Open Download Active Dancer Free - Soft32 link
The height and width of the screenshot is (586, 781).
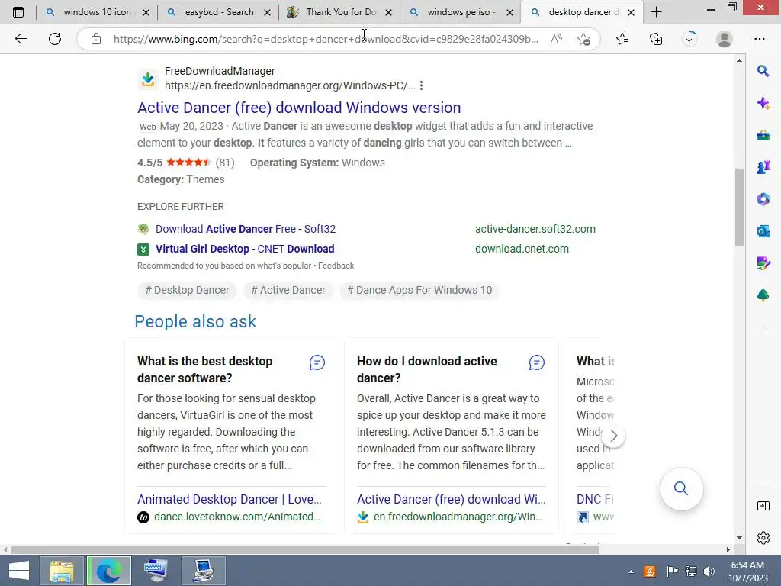click(246, 229)
